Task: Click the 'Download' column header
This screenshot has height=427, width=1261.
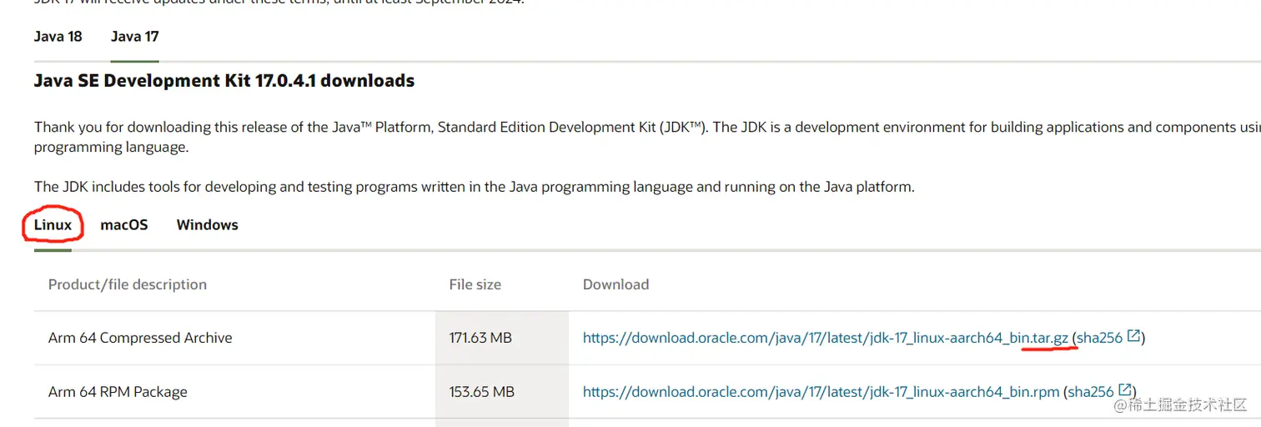Action: pos(615,284)
